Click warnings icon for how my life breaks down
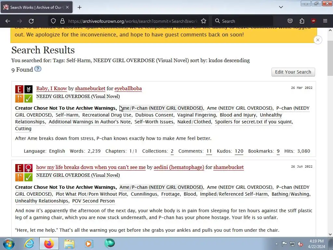 tap(19, 177)
